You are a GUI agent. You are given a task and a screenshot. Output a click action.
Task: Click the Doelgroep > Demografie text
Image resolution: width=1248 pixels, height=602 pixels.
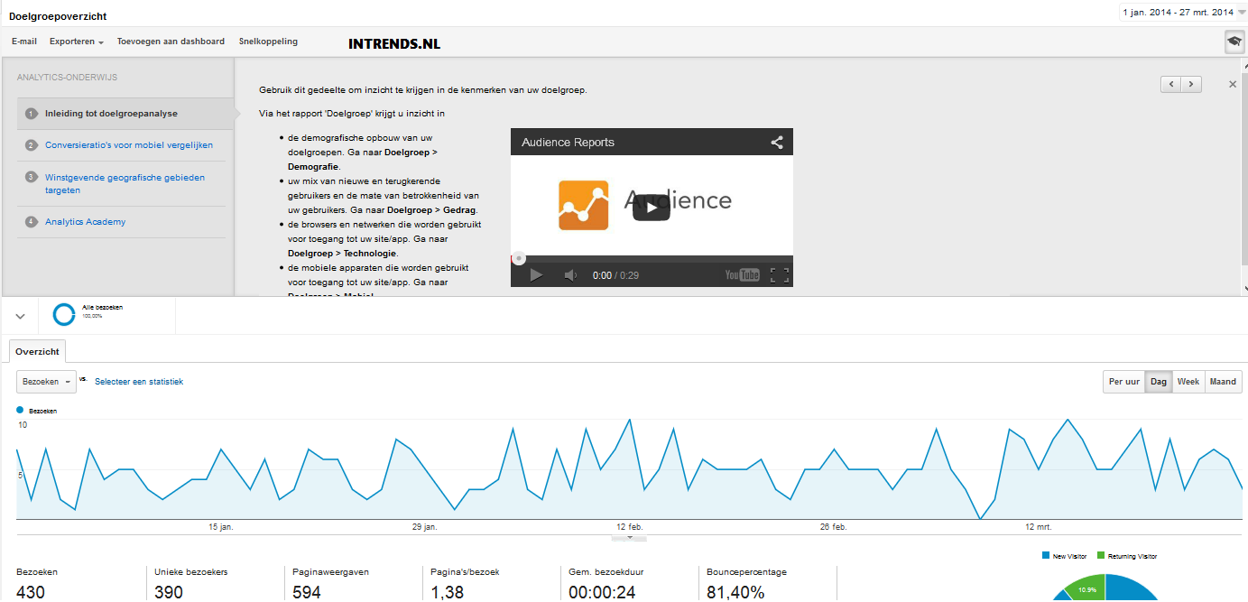pos(364,160)
